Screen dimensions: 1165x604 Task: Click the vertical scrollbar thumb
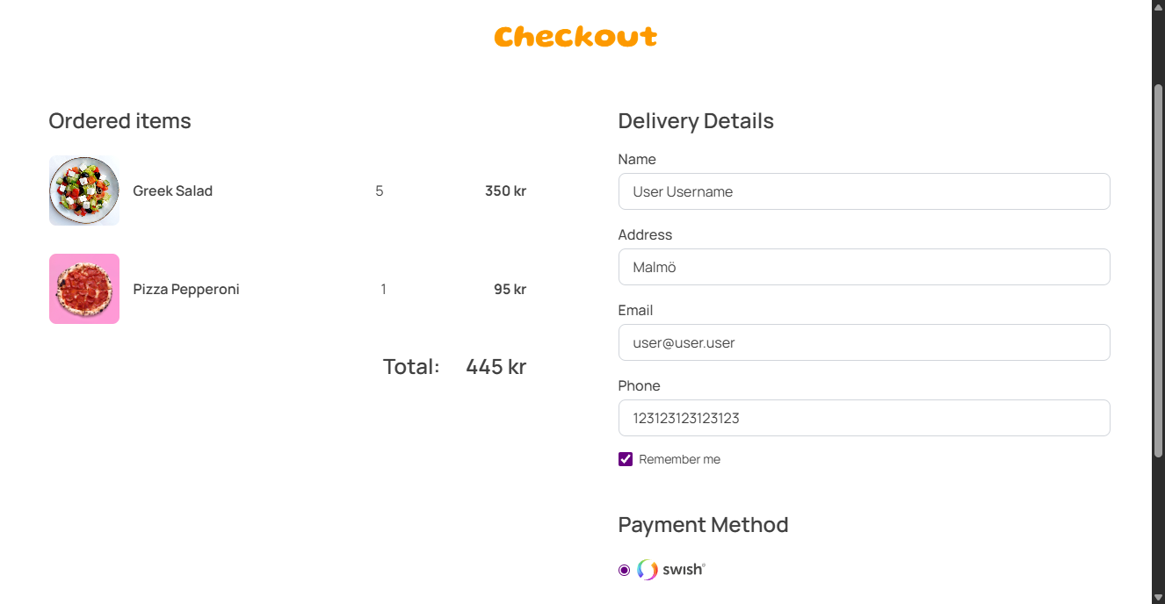[1158, 270]
